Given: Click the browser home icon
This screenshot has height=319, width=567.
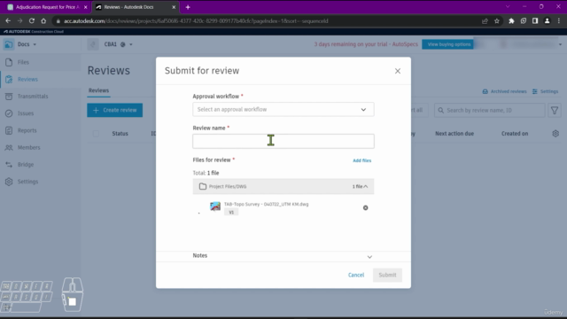Looking at the screenshot, I should click(x=43, y=21).
